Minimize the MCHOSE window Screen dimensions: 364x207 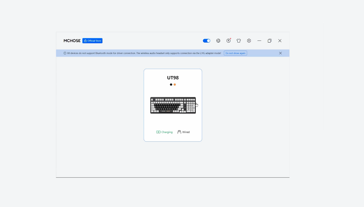click(x=259, y=41)
